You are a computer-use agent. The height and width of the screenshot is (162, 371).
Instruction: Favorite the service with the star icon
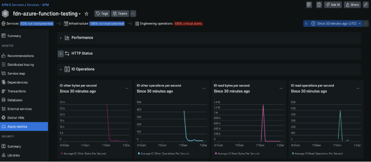click(87, 14)
